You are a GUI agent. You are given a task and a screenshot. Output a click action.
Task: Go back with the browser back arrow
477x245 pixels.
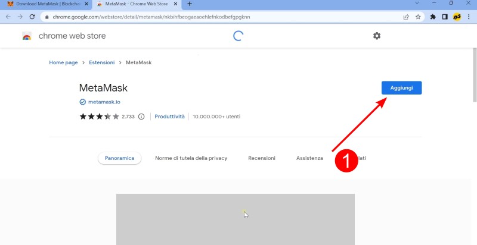tap(8, 17)
